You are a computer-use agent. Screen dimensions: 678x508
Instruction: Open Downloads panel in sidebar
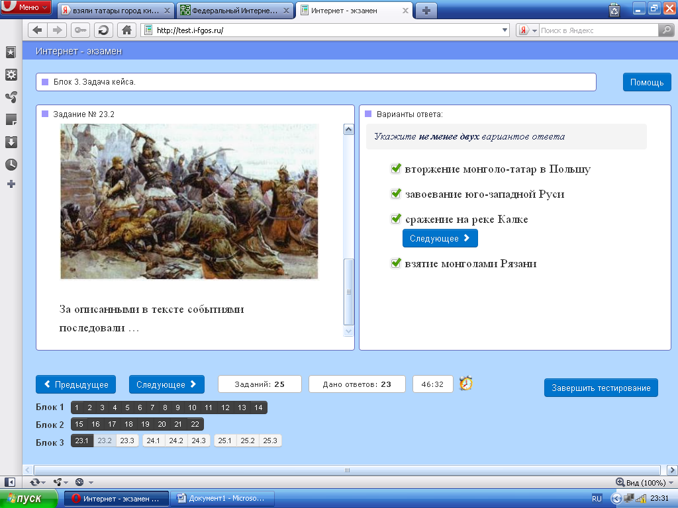click(11, 142)
